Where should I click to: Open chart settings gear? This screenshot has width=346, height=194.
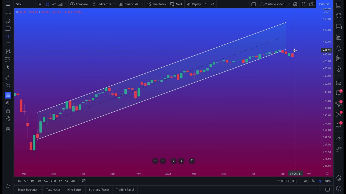pyautogui.click(x=295, y=4)
